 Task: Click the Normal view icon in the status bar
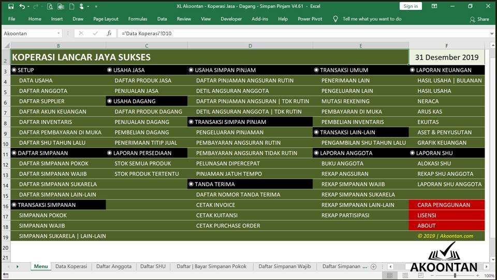pyautogui.click(x=390, y=275)
